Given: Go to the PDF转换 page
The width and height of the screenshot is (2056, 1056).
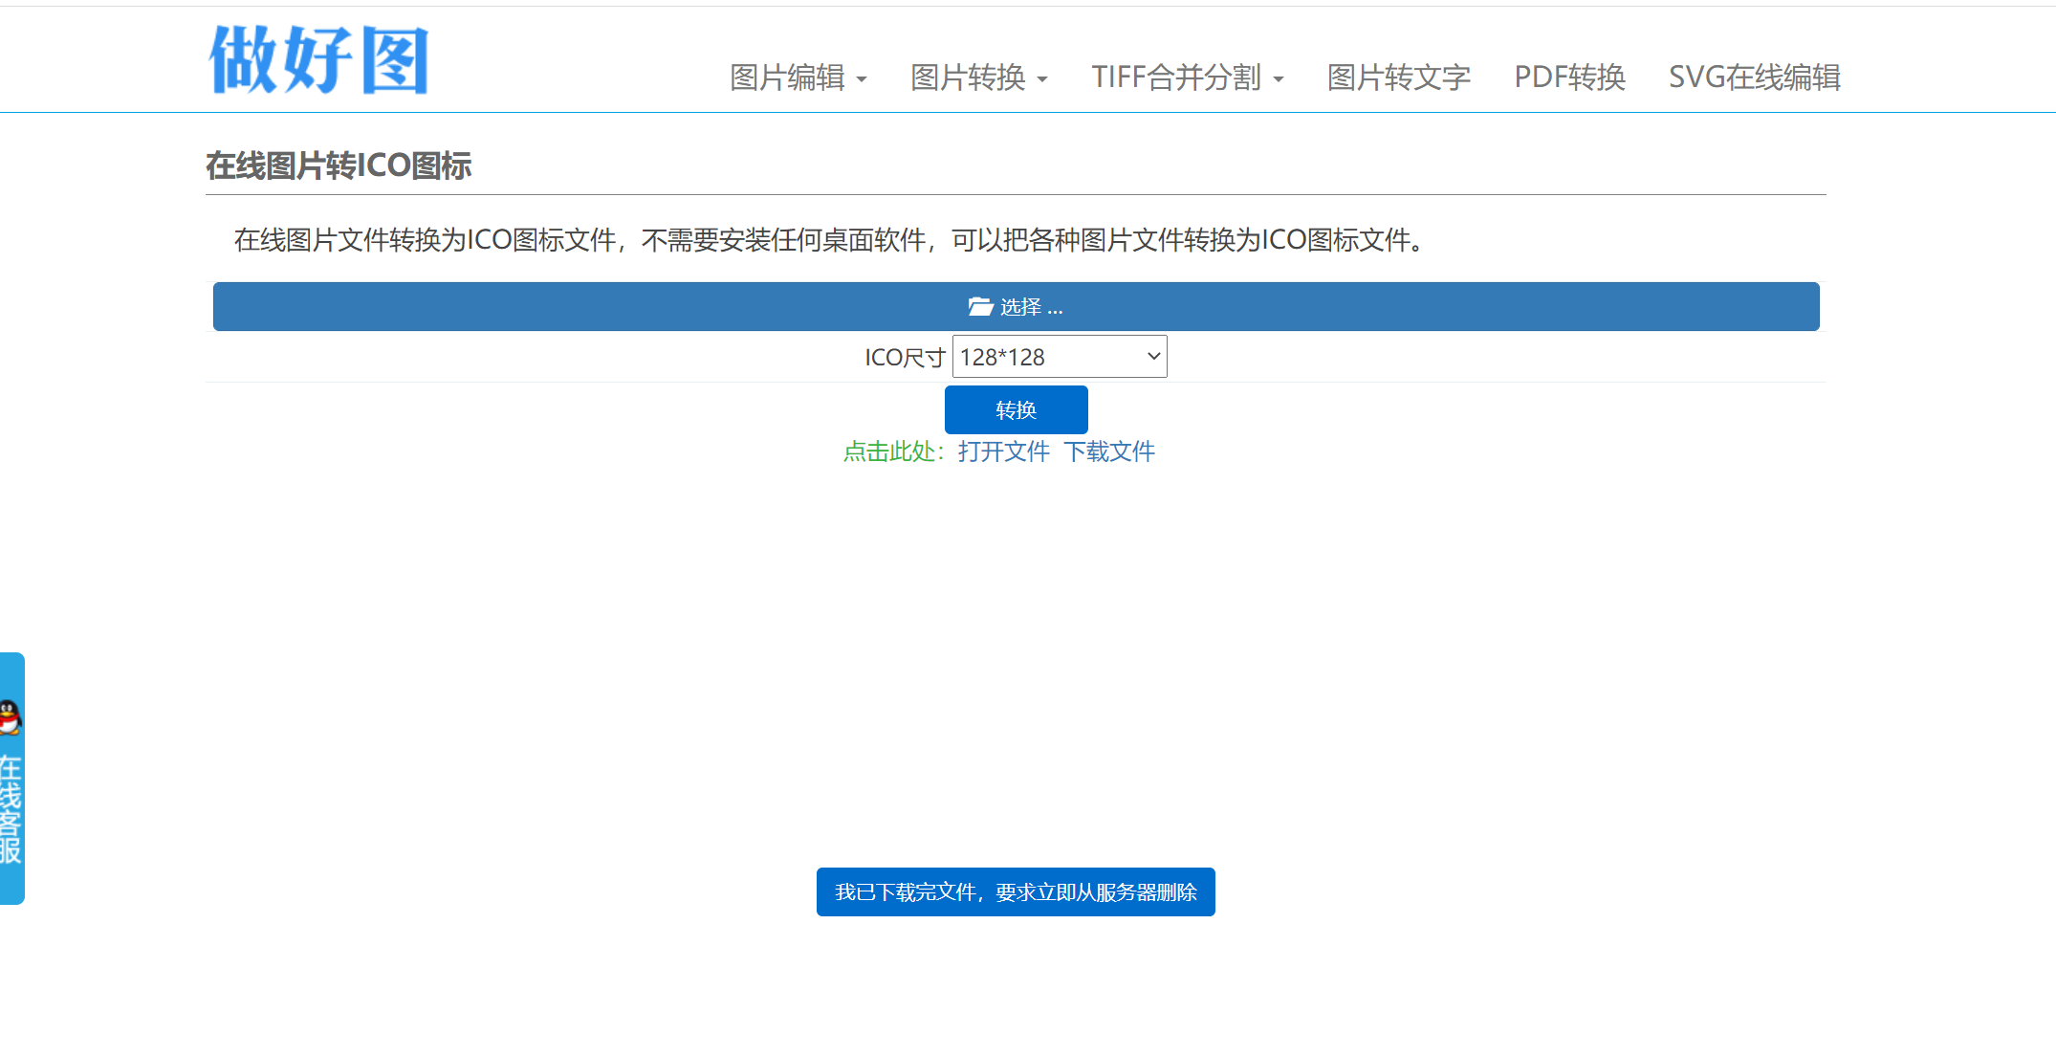Looking at the screenshot, I should [x=1569, y=77].
